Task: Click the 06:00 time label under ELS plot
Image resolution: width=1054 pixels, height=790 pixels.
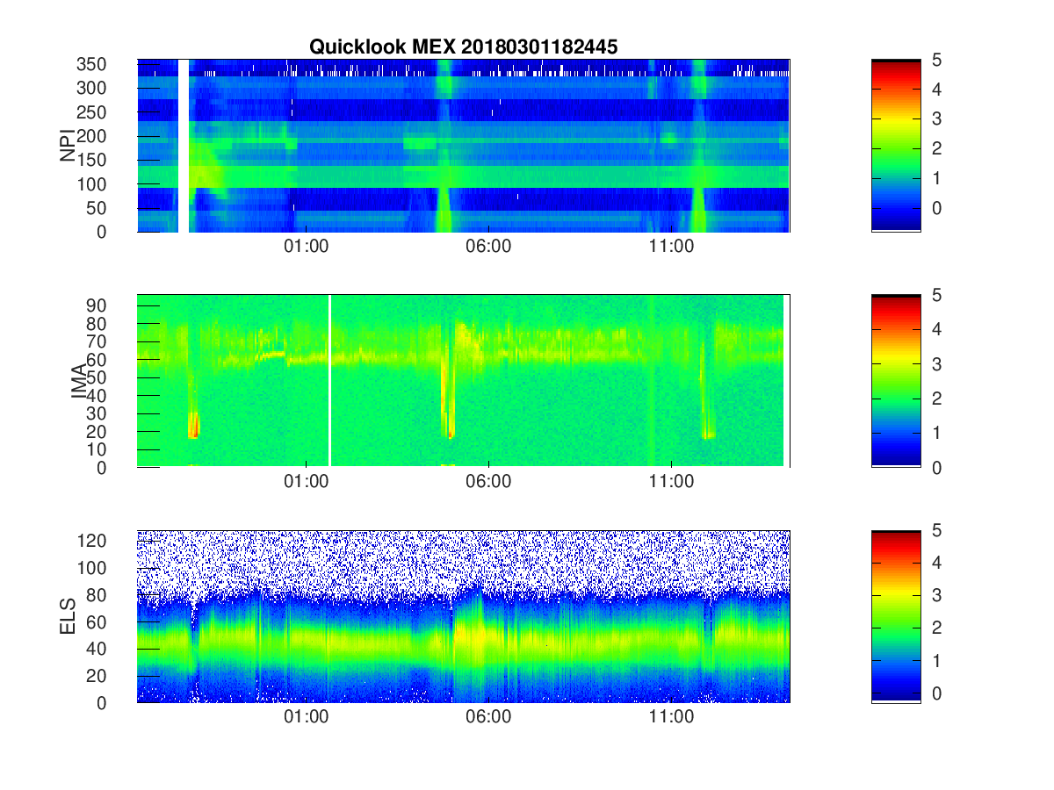Action: coord(488,717)
